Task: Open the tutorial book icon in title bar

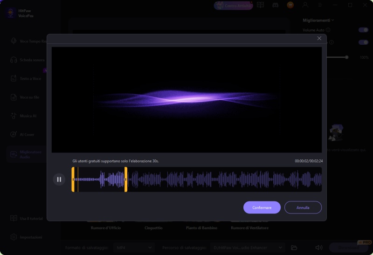Action: pyautogui.click(x=260, y=5)
